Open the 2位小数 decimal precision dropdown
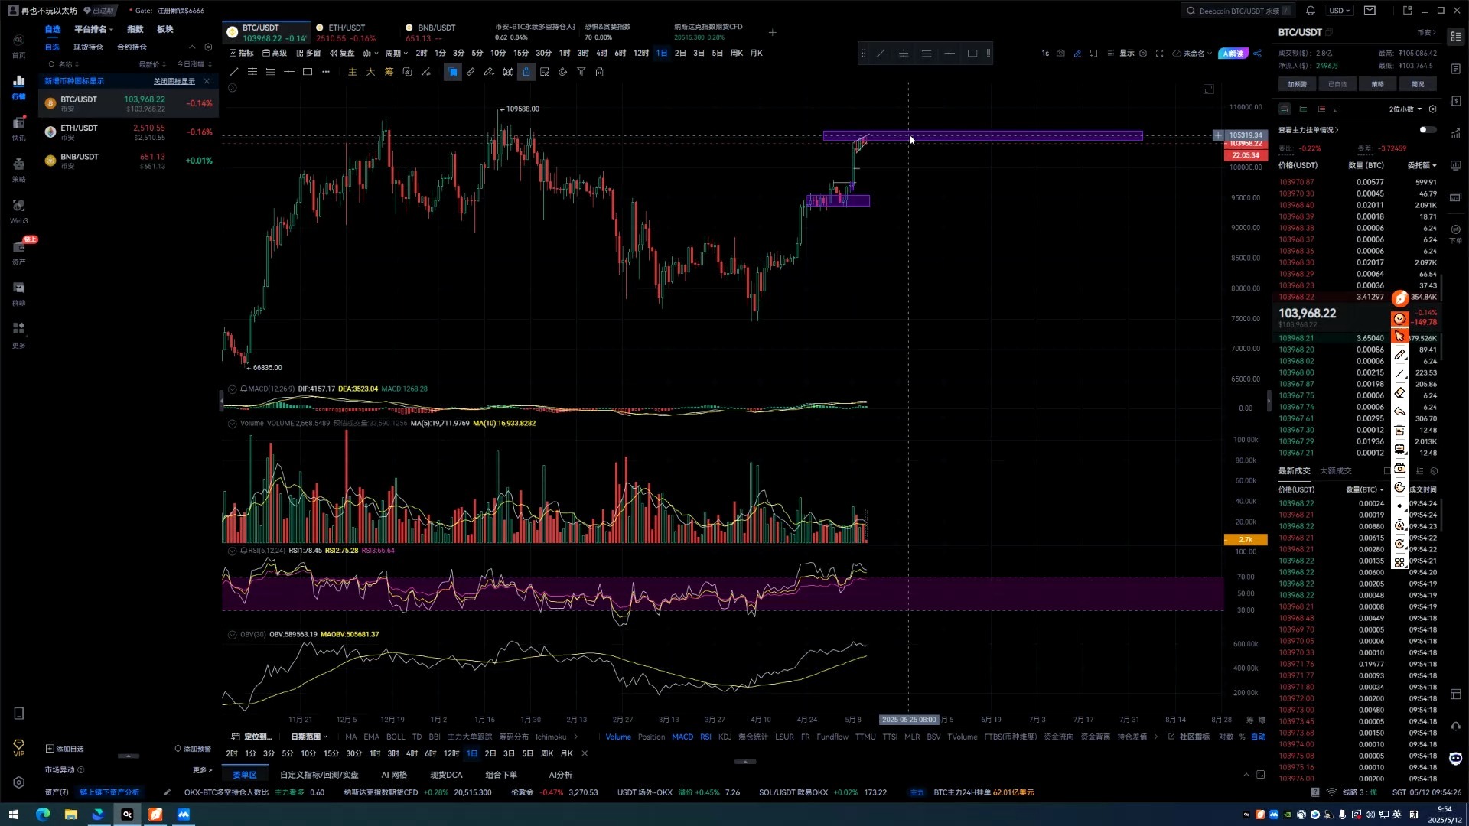The width and height of the screenshot is (1469, 826). (x=1405, y=109)
